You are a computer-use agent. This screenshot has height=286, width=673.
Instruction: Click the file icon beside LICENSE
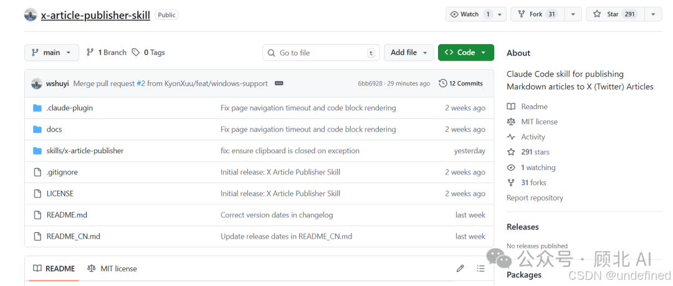(x=37, y=194)
